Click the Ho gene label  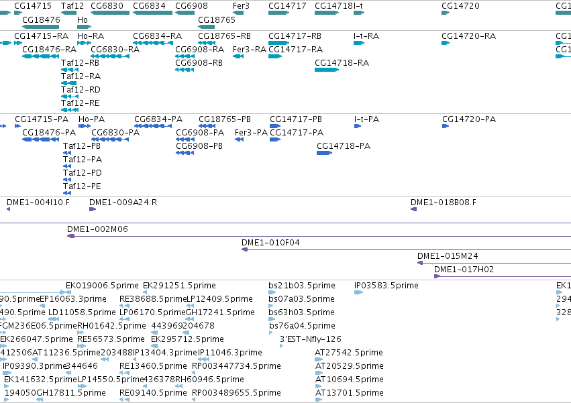[83, 19]
